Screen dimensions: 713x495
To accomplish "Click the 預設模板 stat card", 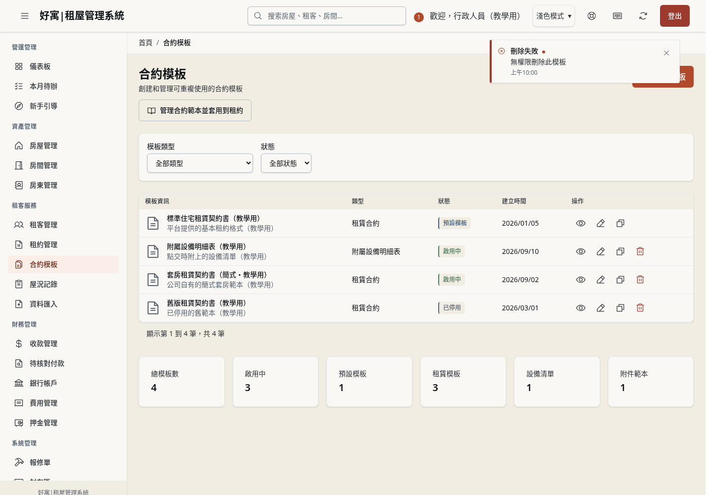I will (369, 382).
